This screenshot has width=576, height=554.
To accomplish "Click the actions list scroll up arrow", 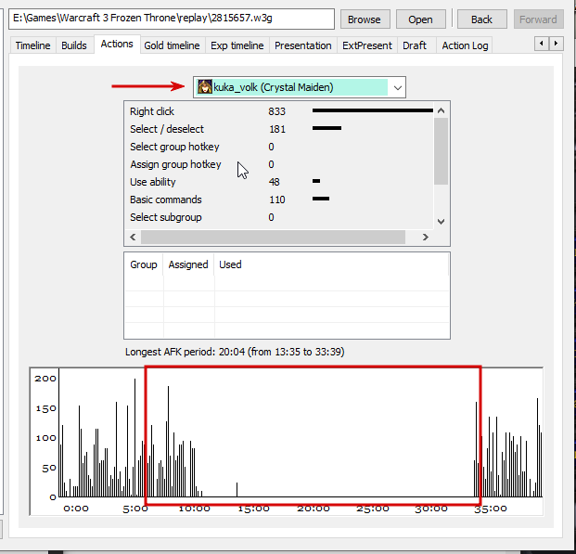I will coord(442,110).
